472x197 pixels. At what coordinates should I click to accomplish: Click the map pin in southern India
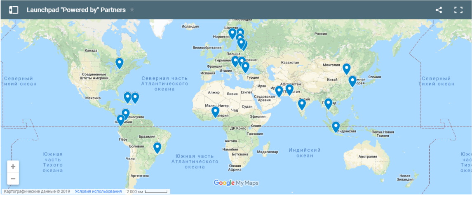click(302, 104)
